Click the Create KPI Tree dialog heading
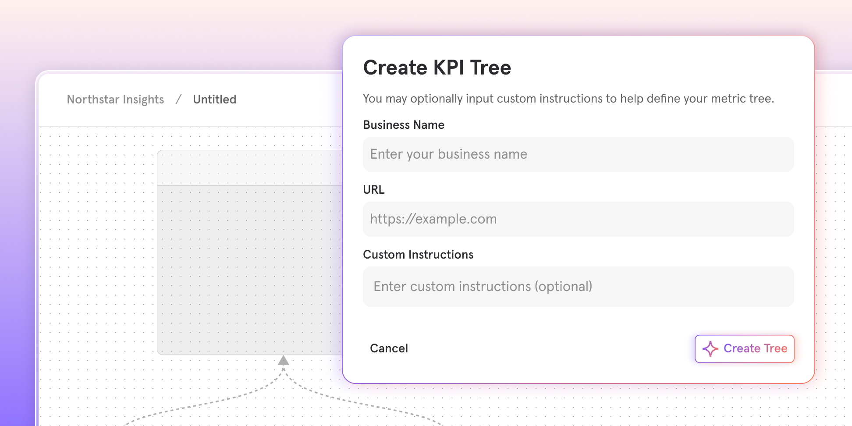 (437, 67)
